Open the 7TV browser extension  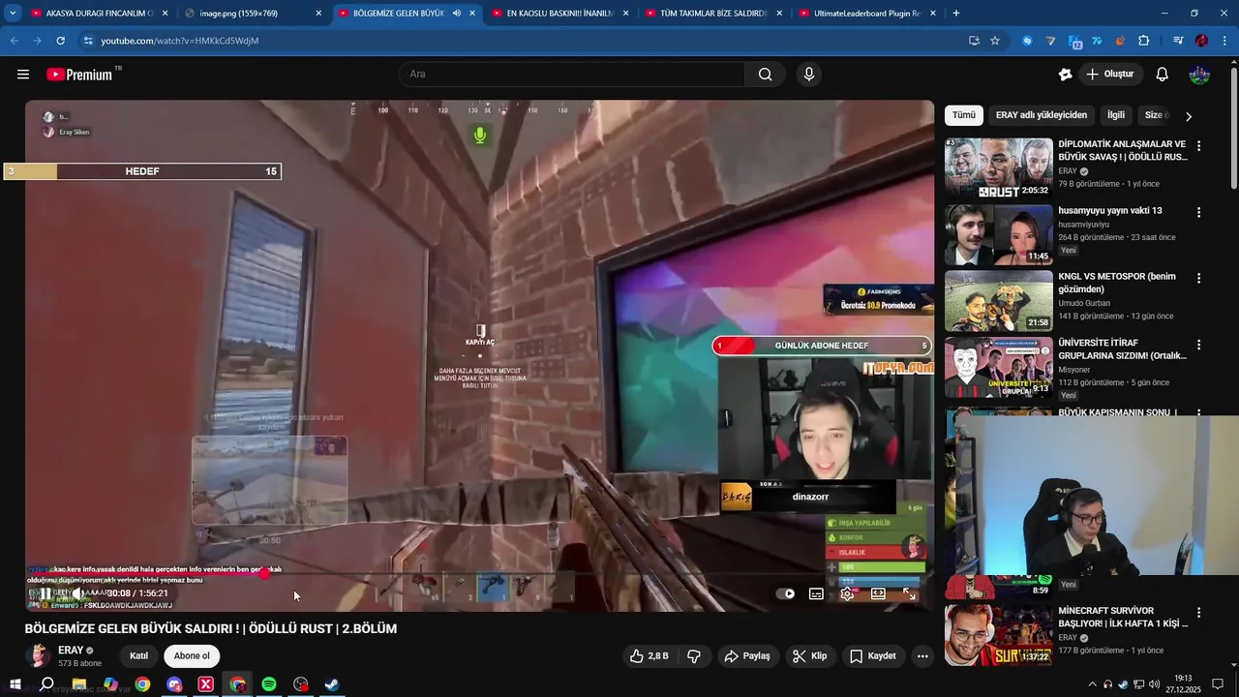tap(1097, 41)
